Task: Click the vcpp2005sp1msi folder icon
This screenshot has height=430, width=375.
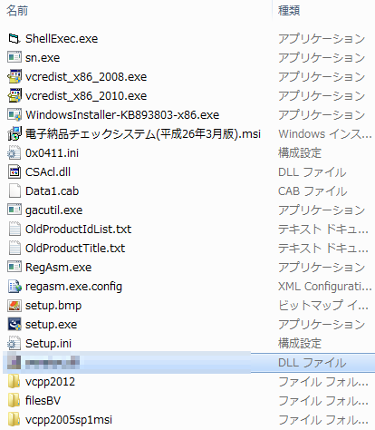Action: tap(14, 420)
